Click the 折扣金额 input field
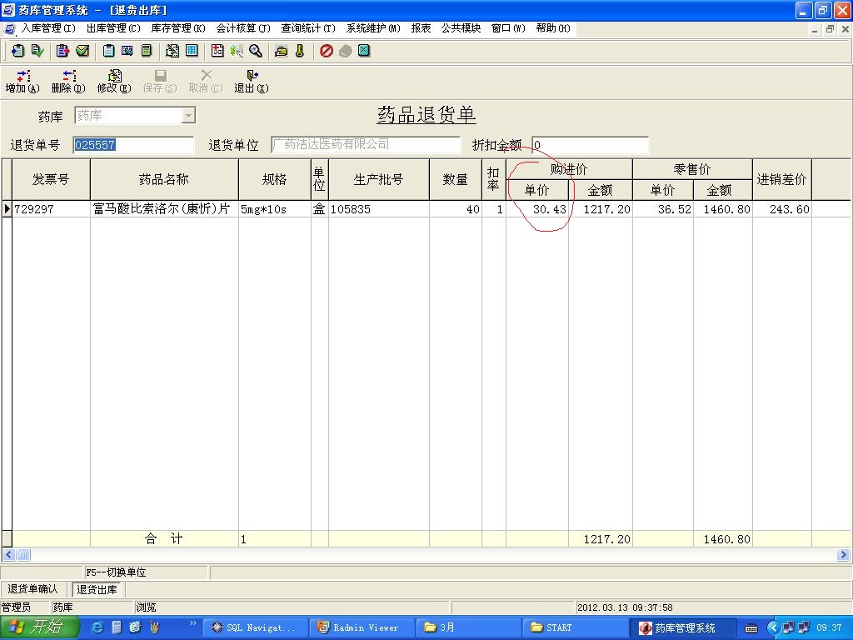853x640 pixels. click(591, 145)
